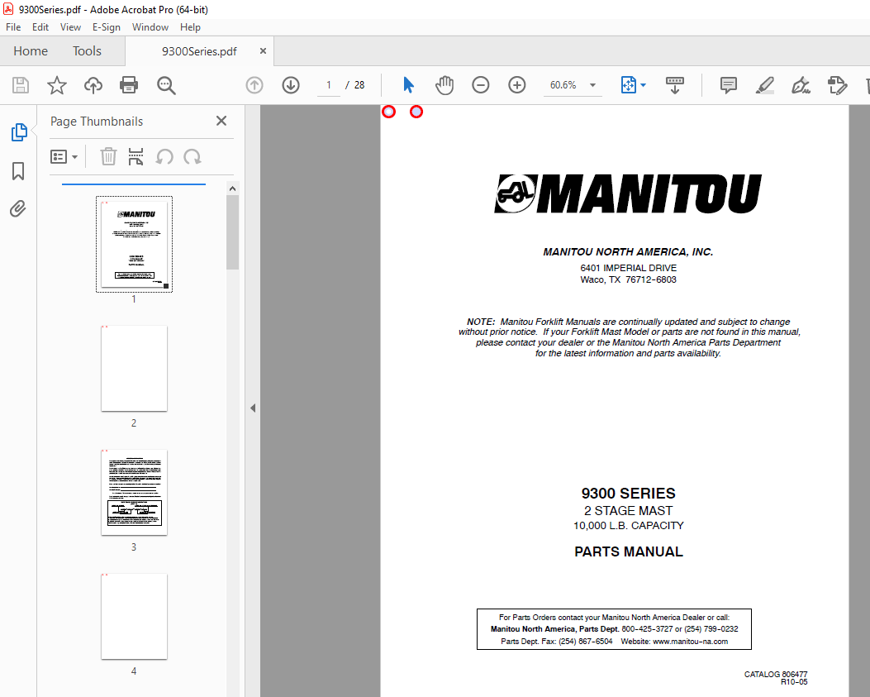Open the Help menu

coord(190,27)
